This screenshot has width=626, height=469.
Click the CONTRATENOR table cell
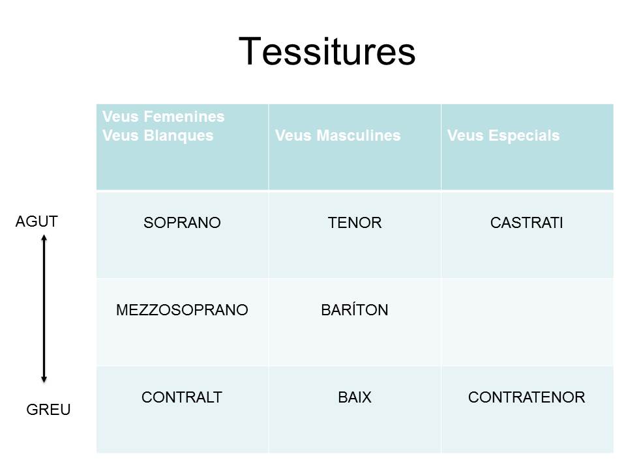528,410
